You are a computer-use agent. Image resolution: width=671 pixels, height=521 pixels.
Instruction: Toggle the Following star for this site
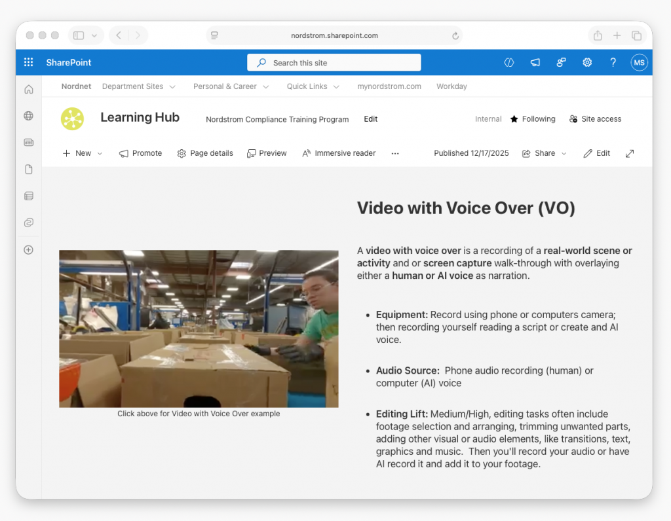click(533, 119)
